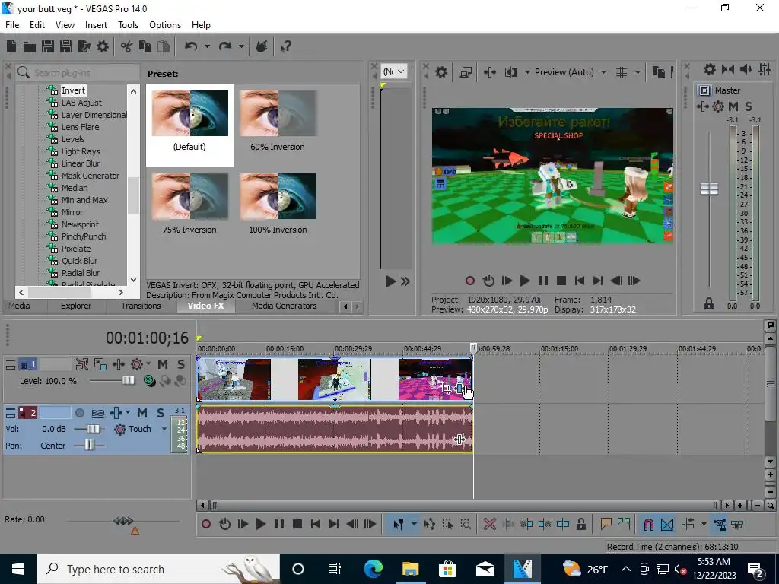Click the Copy icon in the toolbar
This screenshot has height=584, width=779.
[145, 46]
